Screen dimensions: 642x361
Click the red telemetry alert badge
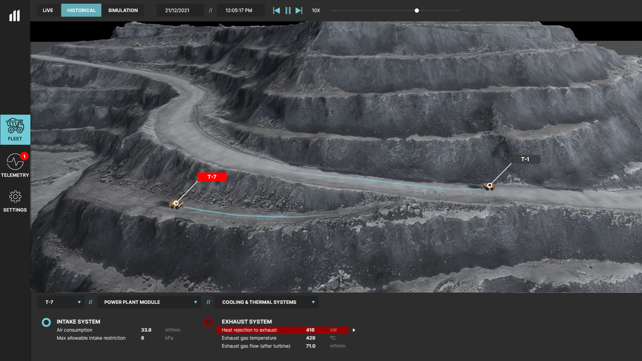[24, 156]
